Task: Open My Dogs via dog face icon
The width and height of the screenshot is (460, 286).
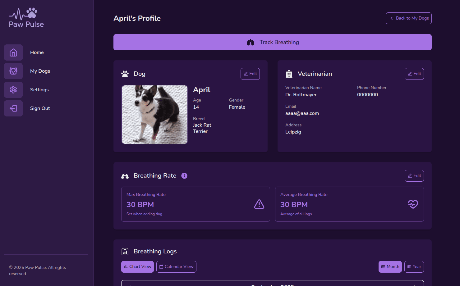Action: point(13,71)
